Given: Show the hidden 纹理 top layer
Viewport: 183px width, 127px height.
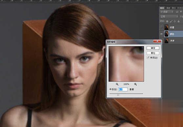Looking at the screenshot, I should point(161,27).
